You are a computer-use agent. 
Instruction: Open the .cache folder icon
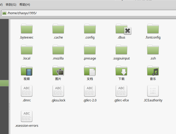click(x=58, y=29)
